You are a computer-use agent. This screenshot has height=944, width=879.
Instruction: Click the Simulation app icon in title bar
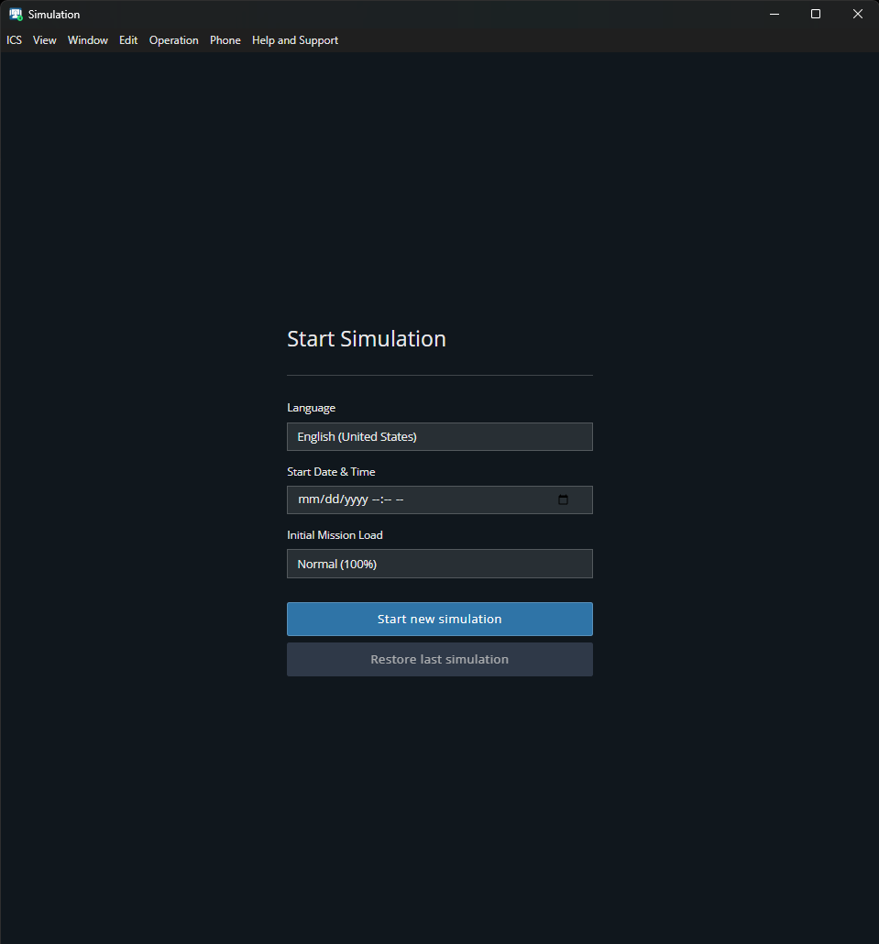(x=16, y=15)
